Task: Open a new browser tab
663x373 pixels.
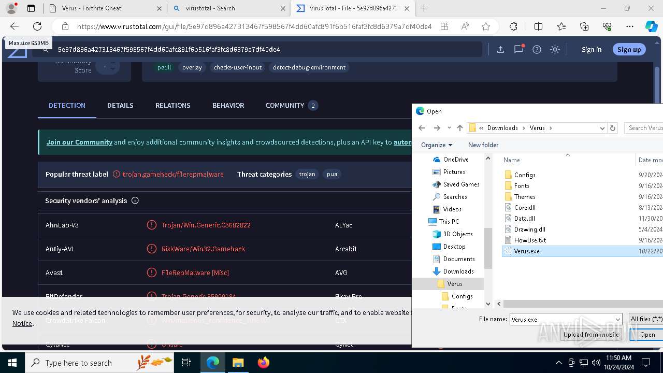Action: 424,8
